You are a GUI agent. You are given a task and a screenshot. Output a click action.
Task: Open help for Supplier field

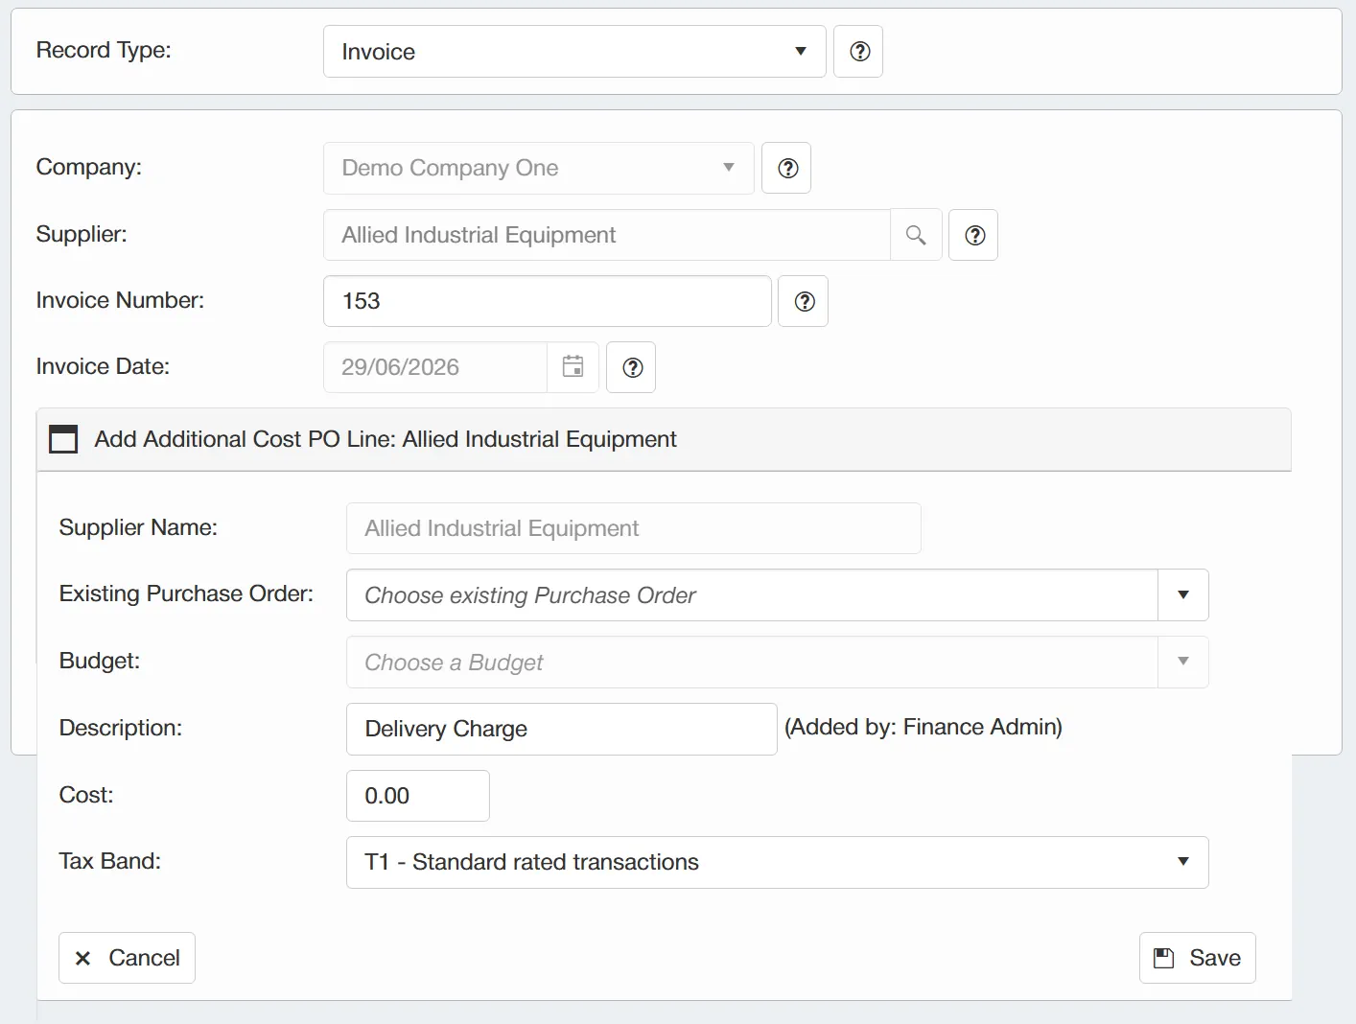click(x=973, y=235)
